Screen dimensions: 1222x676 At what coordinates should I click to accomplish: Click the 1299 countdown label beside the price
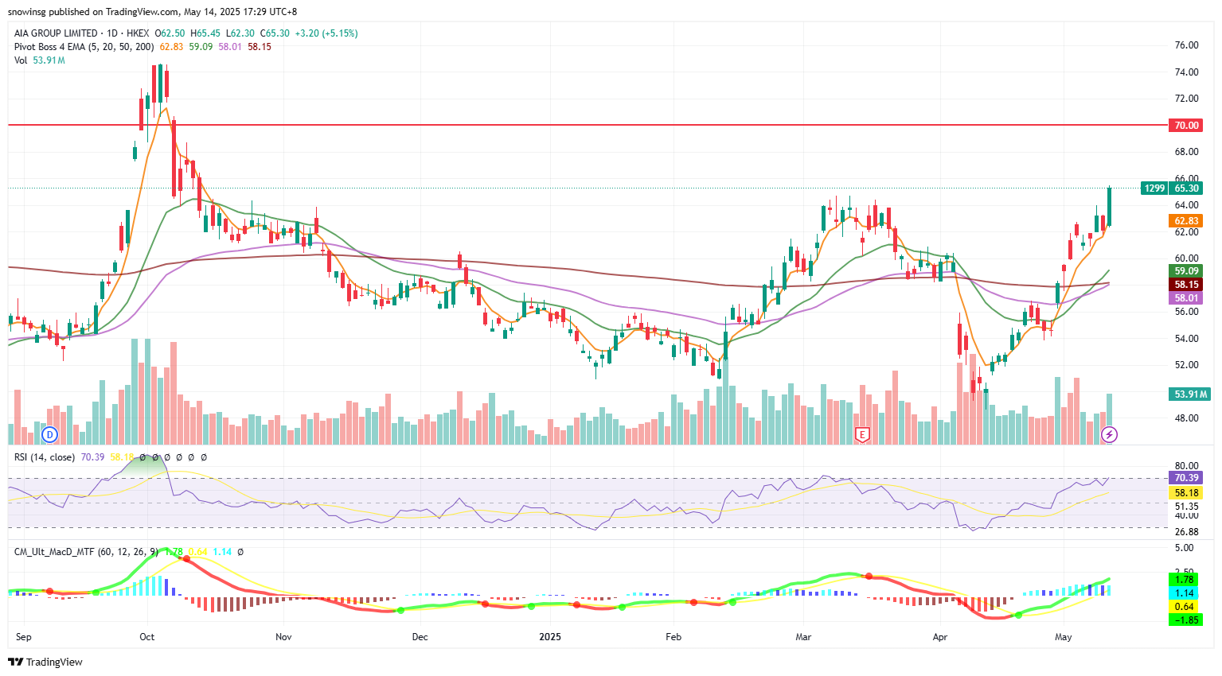pos(1154,188)
